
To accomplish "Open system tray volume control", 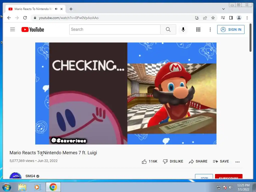I will pos(231,187).
